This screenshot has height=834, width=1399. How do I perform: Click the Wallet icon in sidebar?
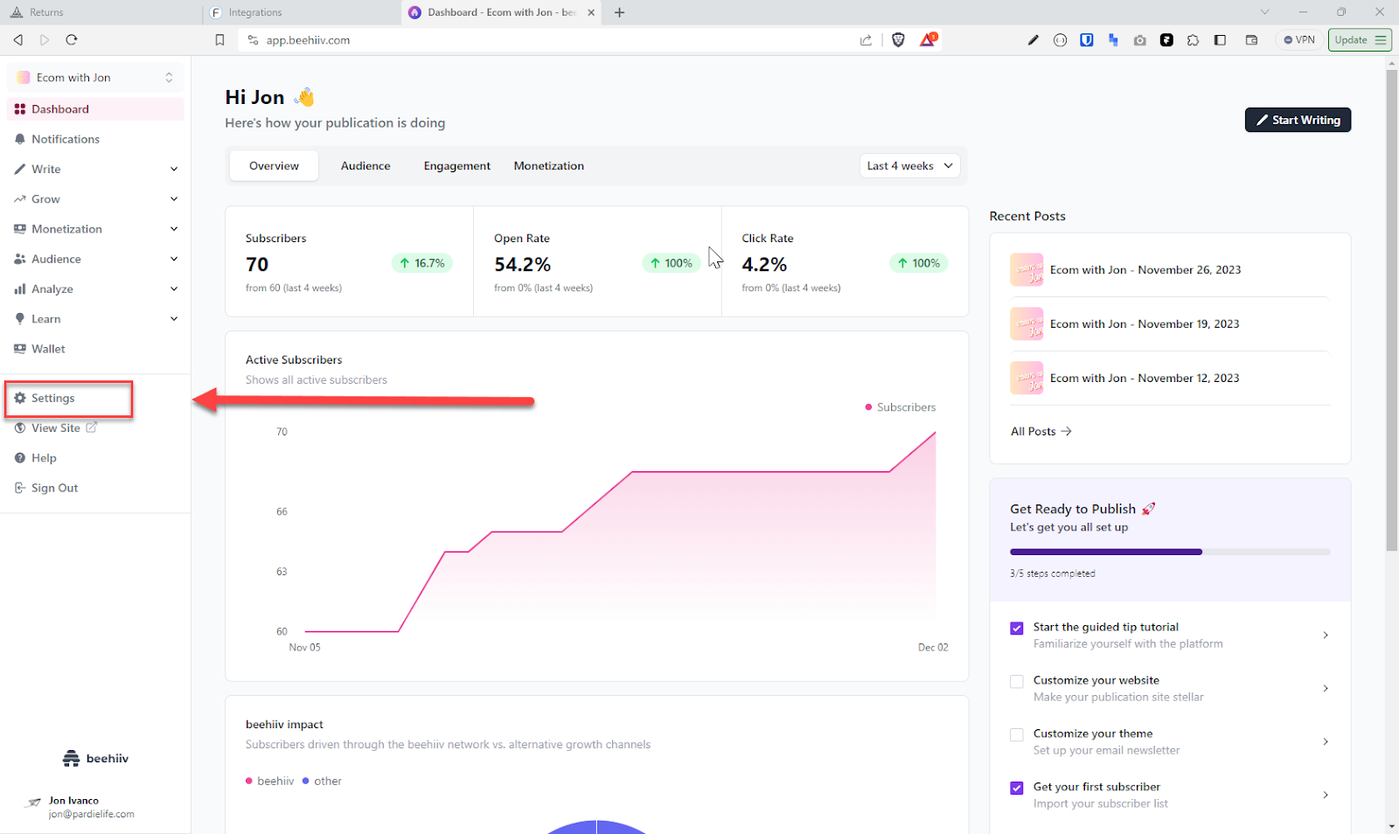click(x=19, y=349)
